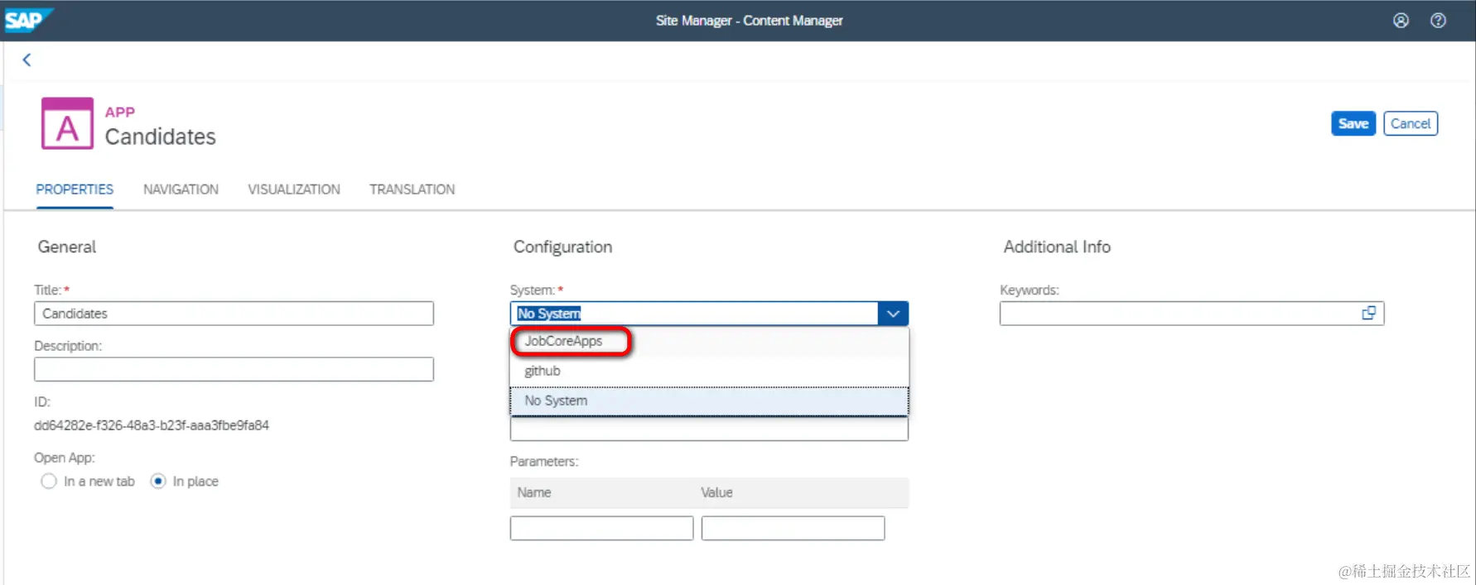Go back with the left chevron
The image size is (1476, 585).
tap(27, 60)
